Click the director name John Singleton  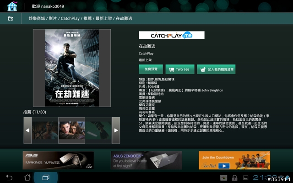[x=212, y=90]
